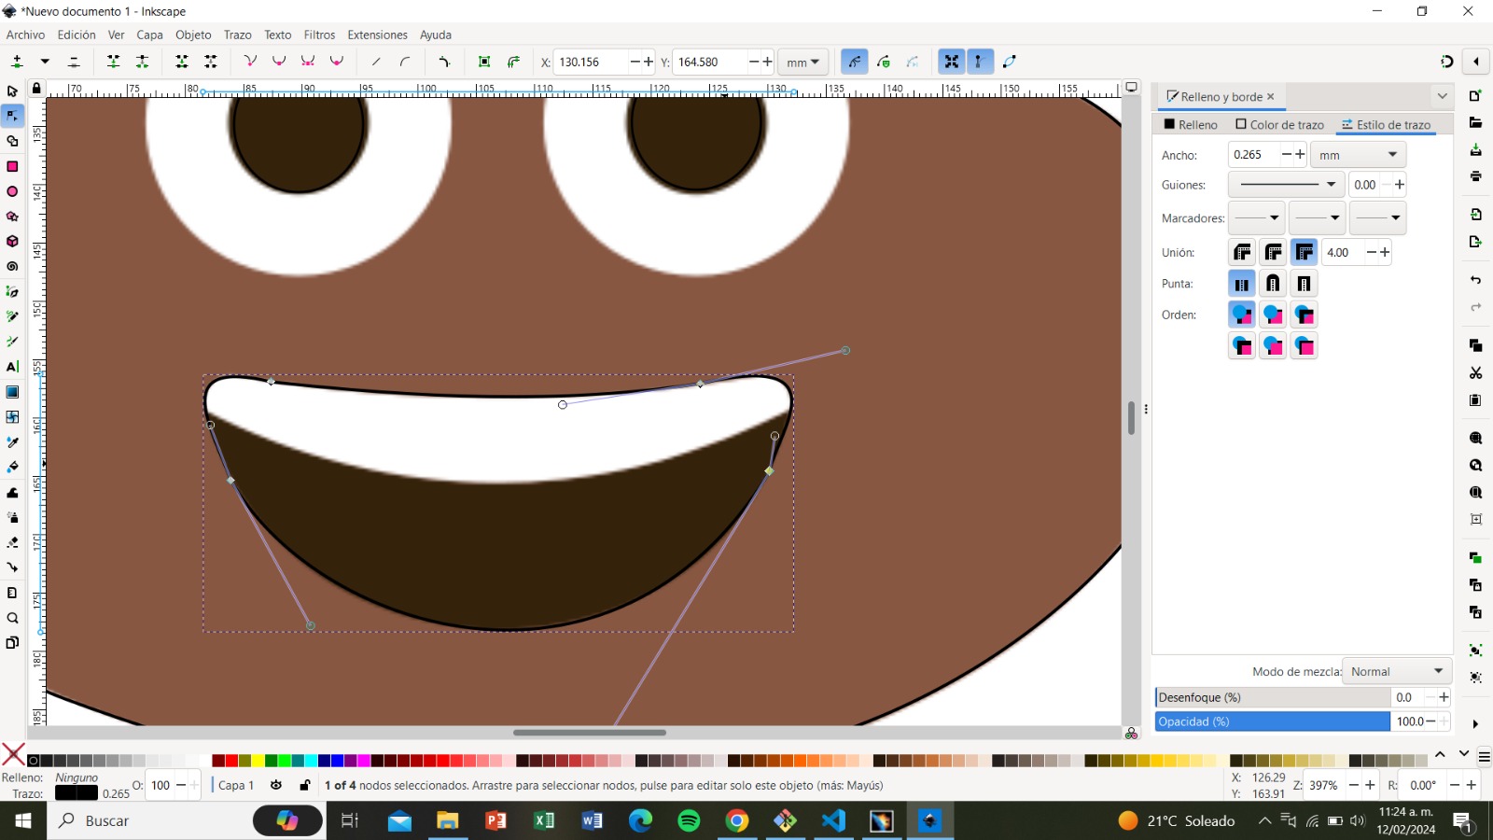
Task: Expand the insert node options arrow
Action: tap(45, 62)
